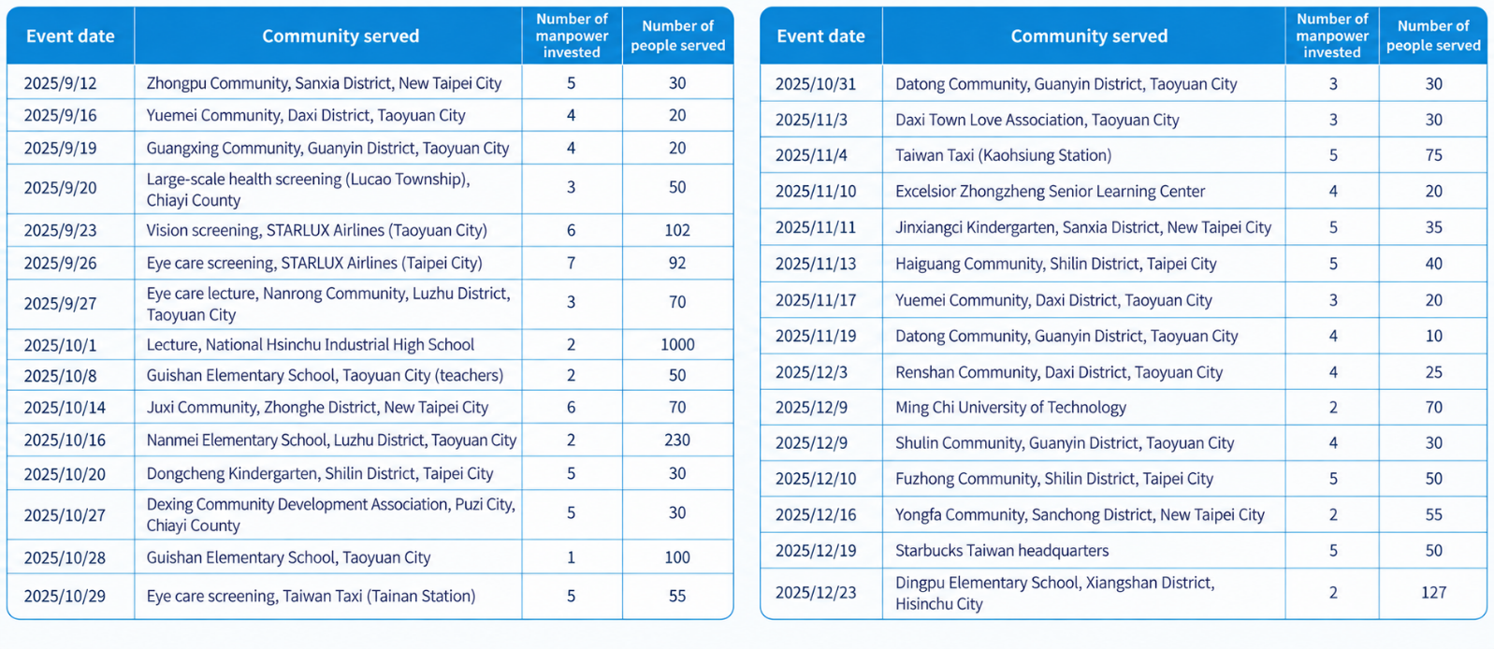
Task: Select the 2025/12/3 date cell
Action: (x=812, y=373)
